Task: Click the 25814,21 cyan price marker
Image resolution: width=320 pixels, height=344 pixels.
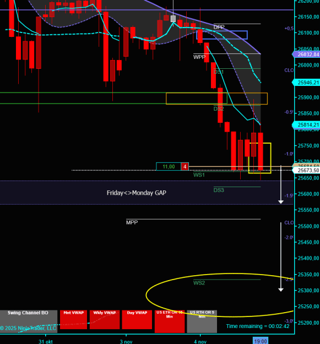Action: 306,124
